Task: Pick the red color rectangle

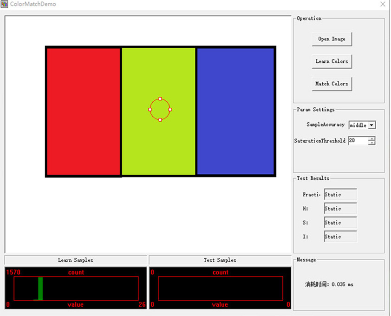Action: pyautogui.click(x=83, y=112)
